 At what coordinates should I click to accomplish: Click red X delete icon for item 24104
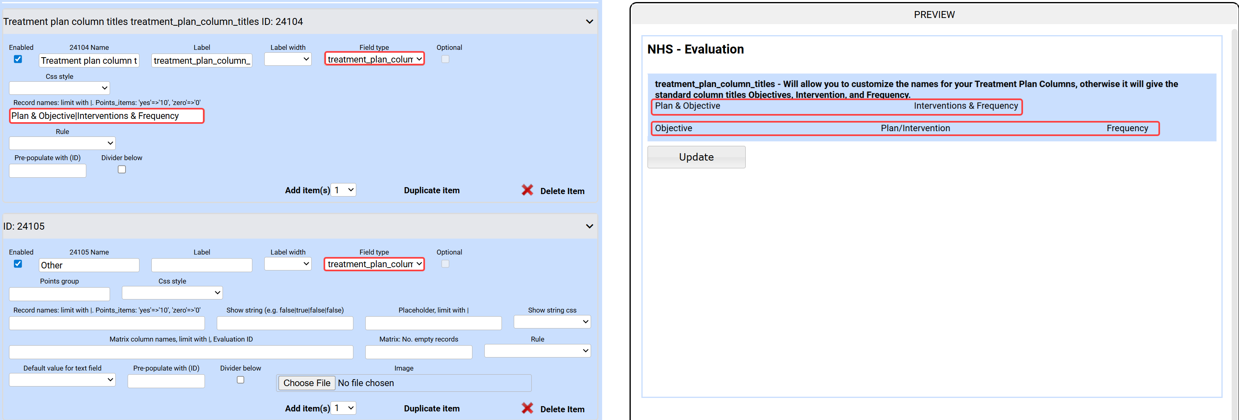pos(527,190)
